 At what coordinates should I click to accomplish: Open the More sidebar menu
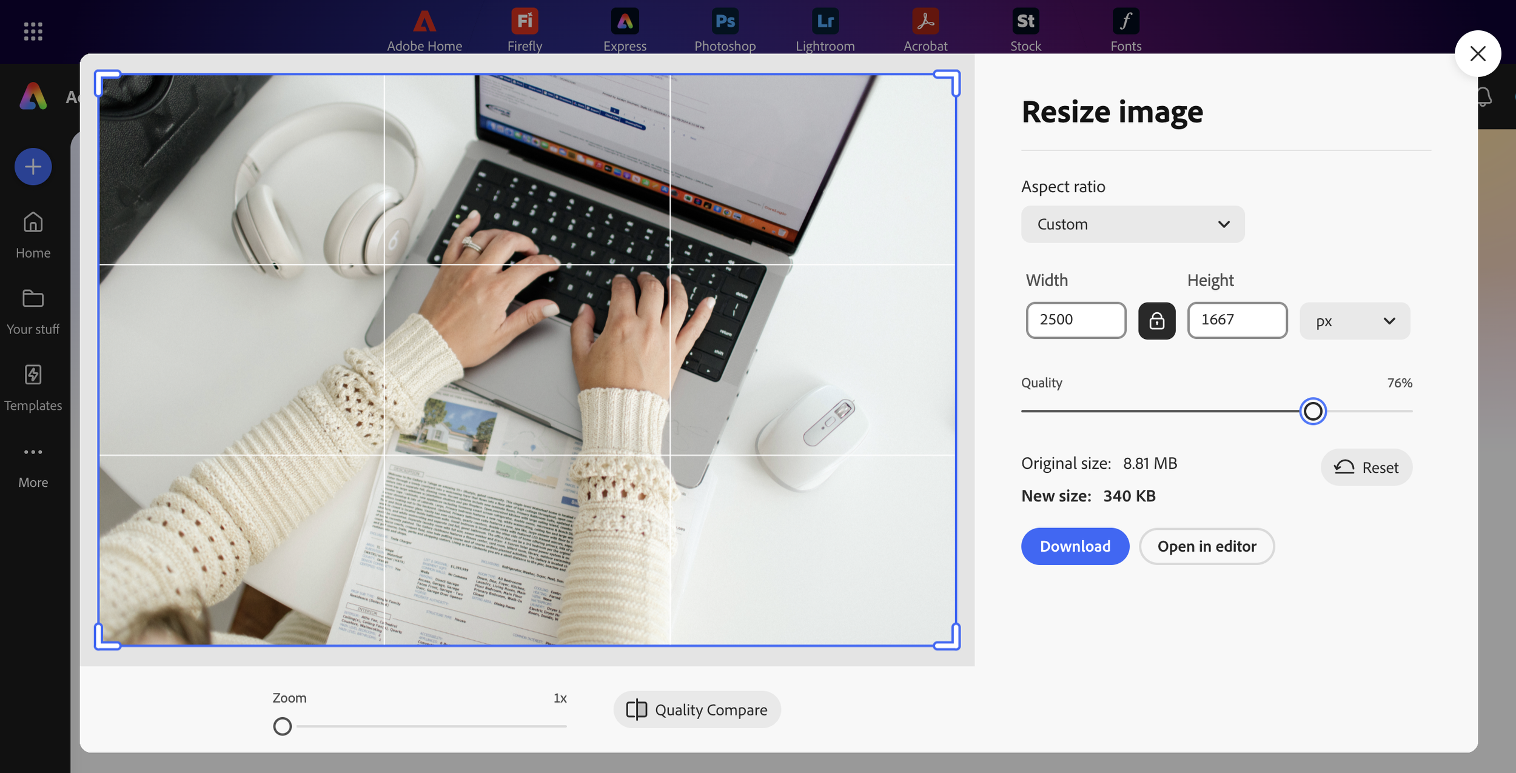pyautogui.click(x=33, y=466)
